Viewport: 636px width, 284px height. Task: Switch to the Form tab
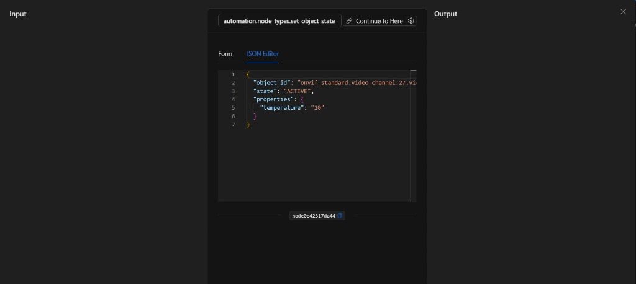tap(225, 54)
